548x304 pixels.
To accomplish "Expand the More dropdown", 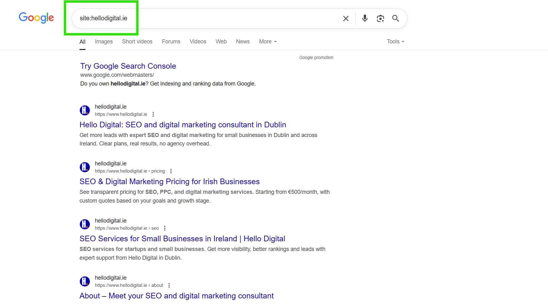I will pyautogui.click(x=268, y=42).
